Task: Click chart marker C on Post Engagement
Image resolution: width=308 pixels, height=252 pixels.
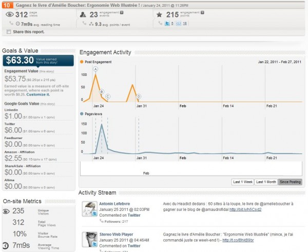Action: [107, 96]
